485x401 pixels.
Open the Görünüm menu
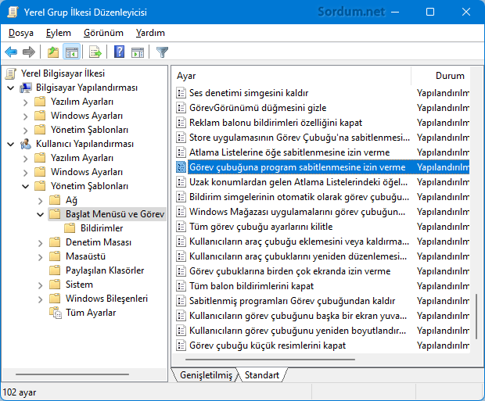pyautogui.click(x=103, y=33)
